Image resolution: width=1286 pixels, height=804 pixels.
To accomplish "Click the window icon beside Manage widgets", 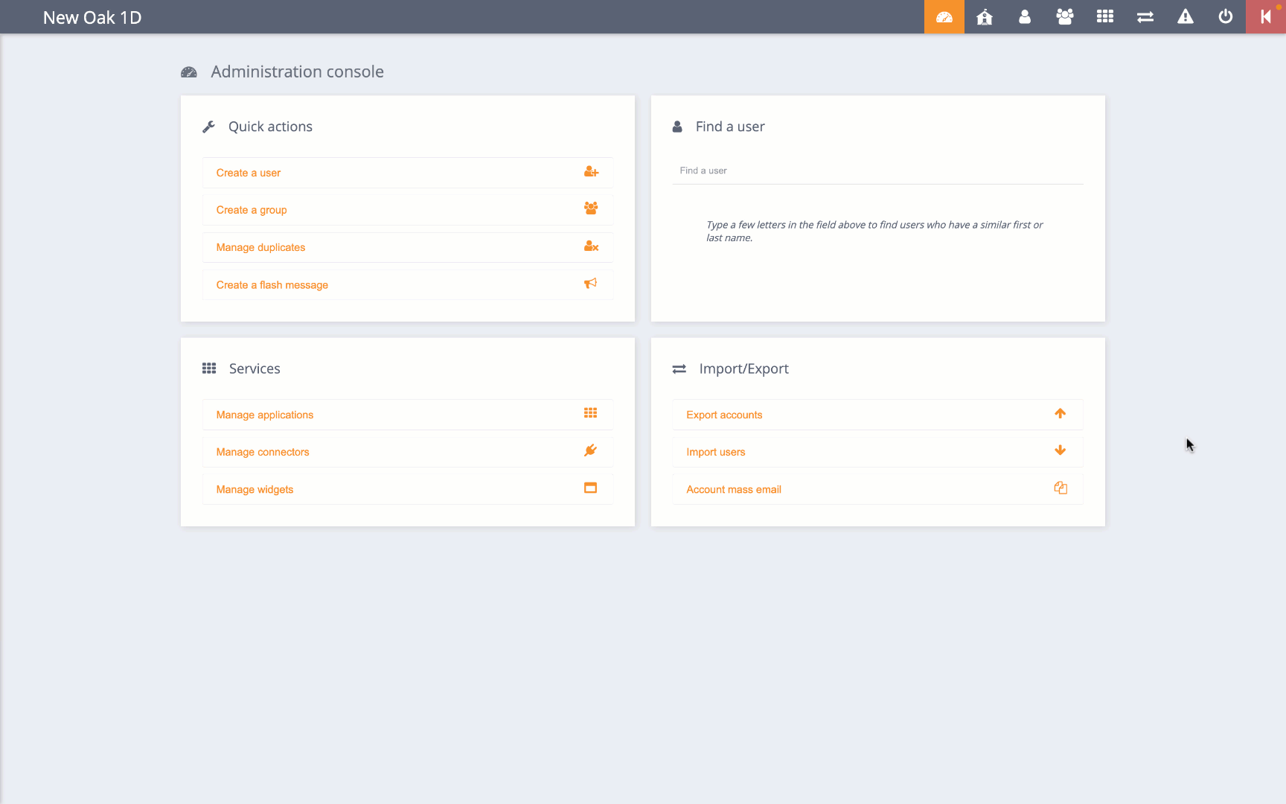I will point(590,488).
